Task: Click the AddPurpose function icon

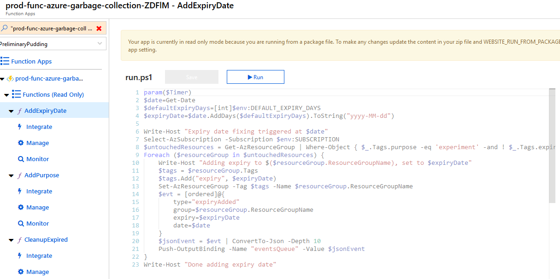Action: click(19, 175)
